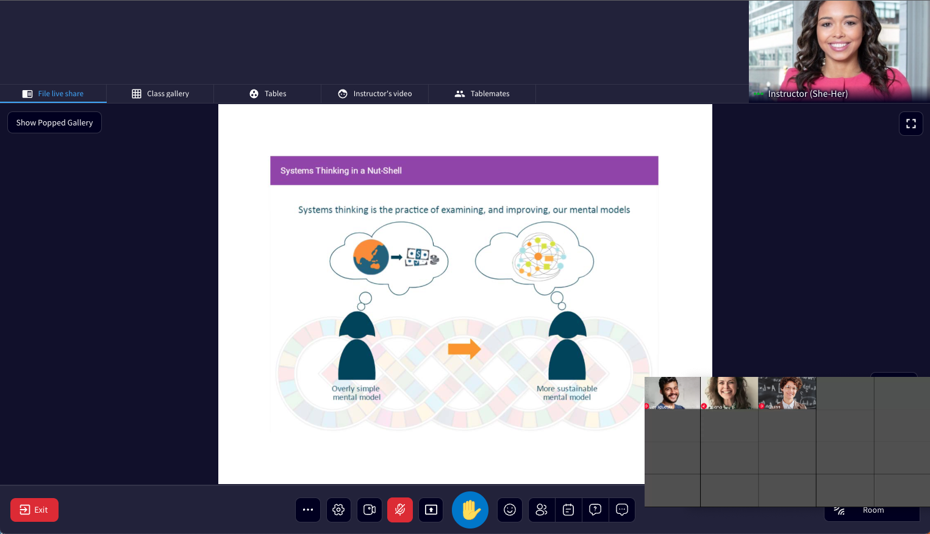Image resolution: width=930 pixels, height=534 pixels.
Task: Open the participants panel
Action: click(541, 510)
